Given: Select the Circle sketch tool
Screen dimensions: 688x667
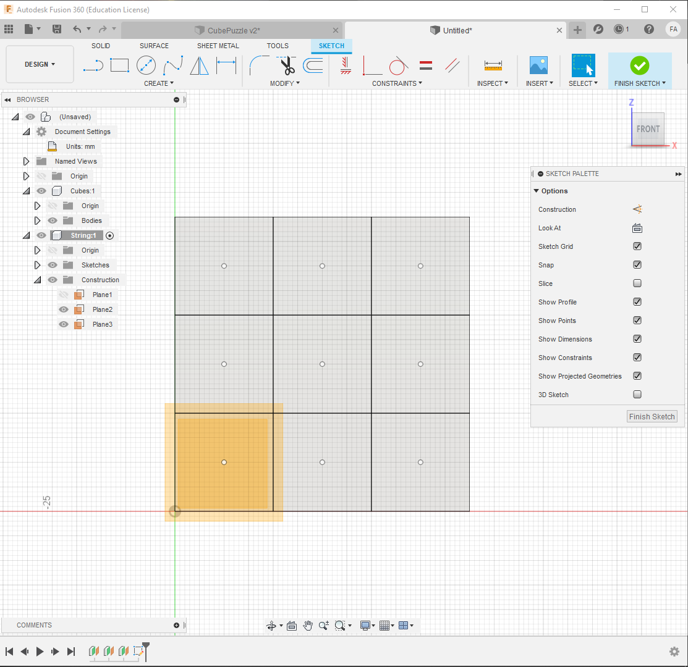Looking at the screenshot, I should click(x=147, y=65).
